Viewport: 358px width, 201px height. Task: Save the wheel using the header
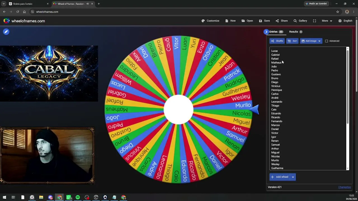tap(264, 21)
